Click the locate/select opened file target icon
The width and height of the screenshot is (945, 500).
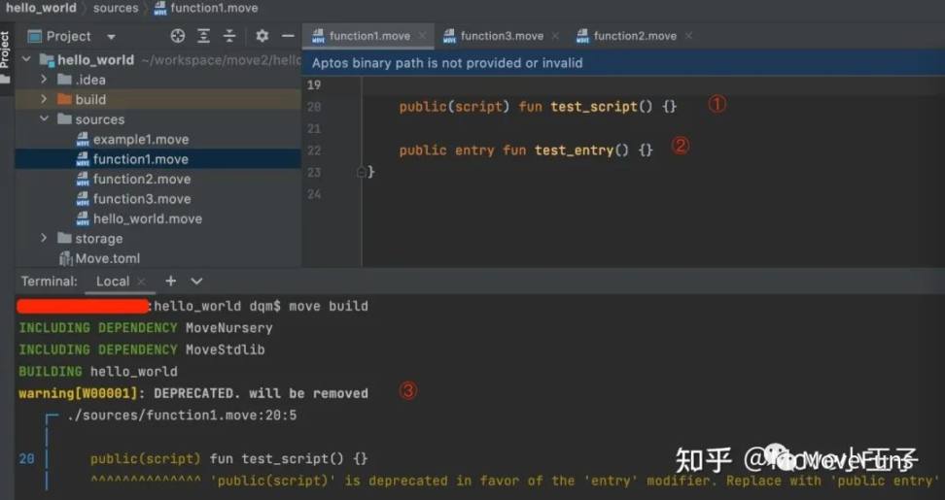click(177, 36)
